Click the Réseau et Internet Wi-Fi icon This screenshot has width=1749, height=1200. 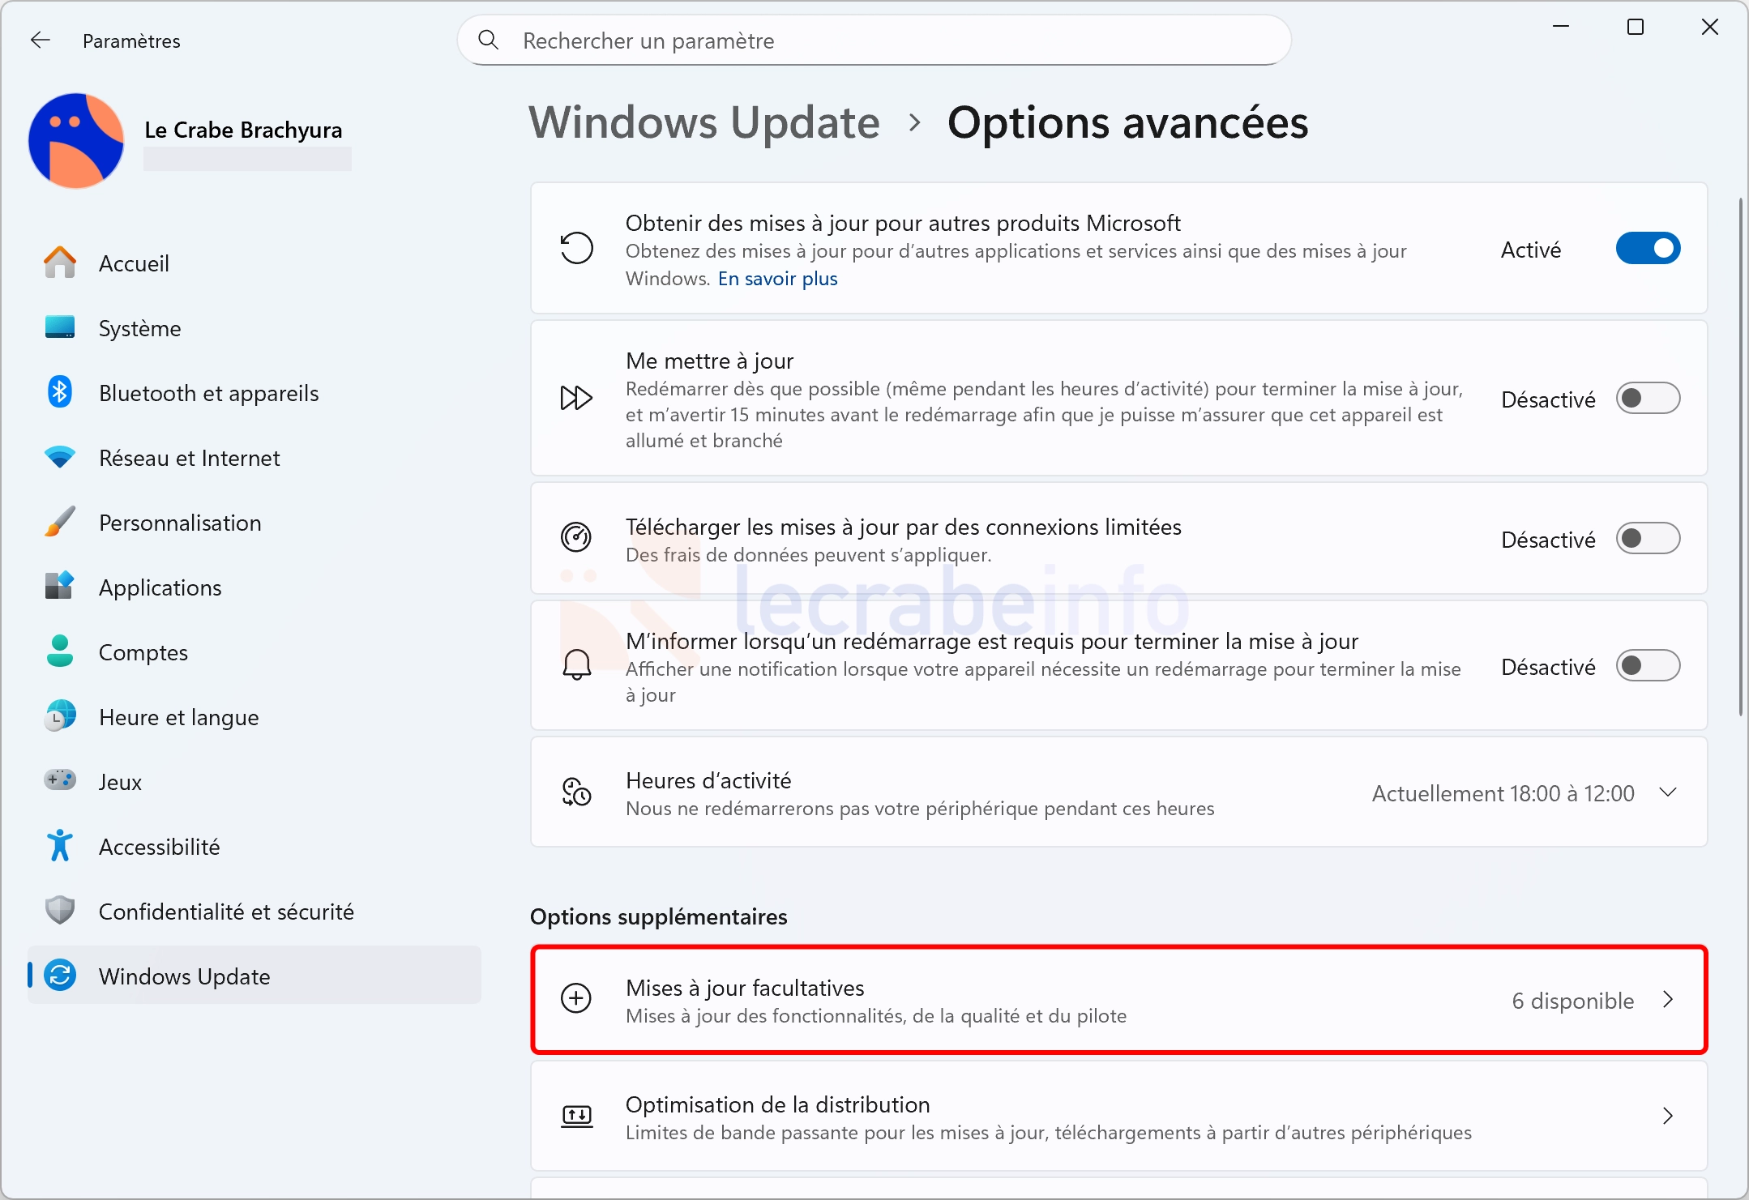coord(60,458)
